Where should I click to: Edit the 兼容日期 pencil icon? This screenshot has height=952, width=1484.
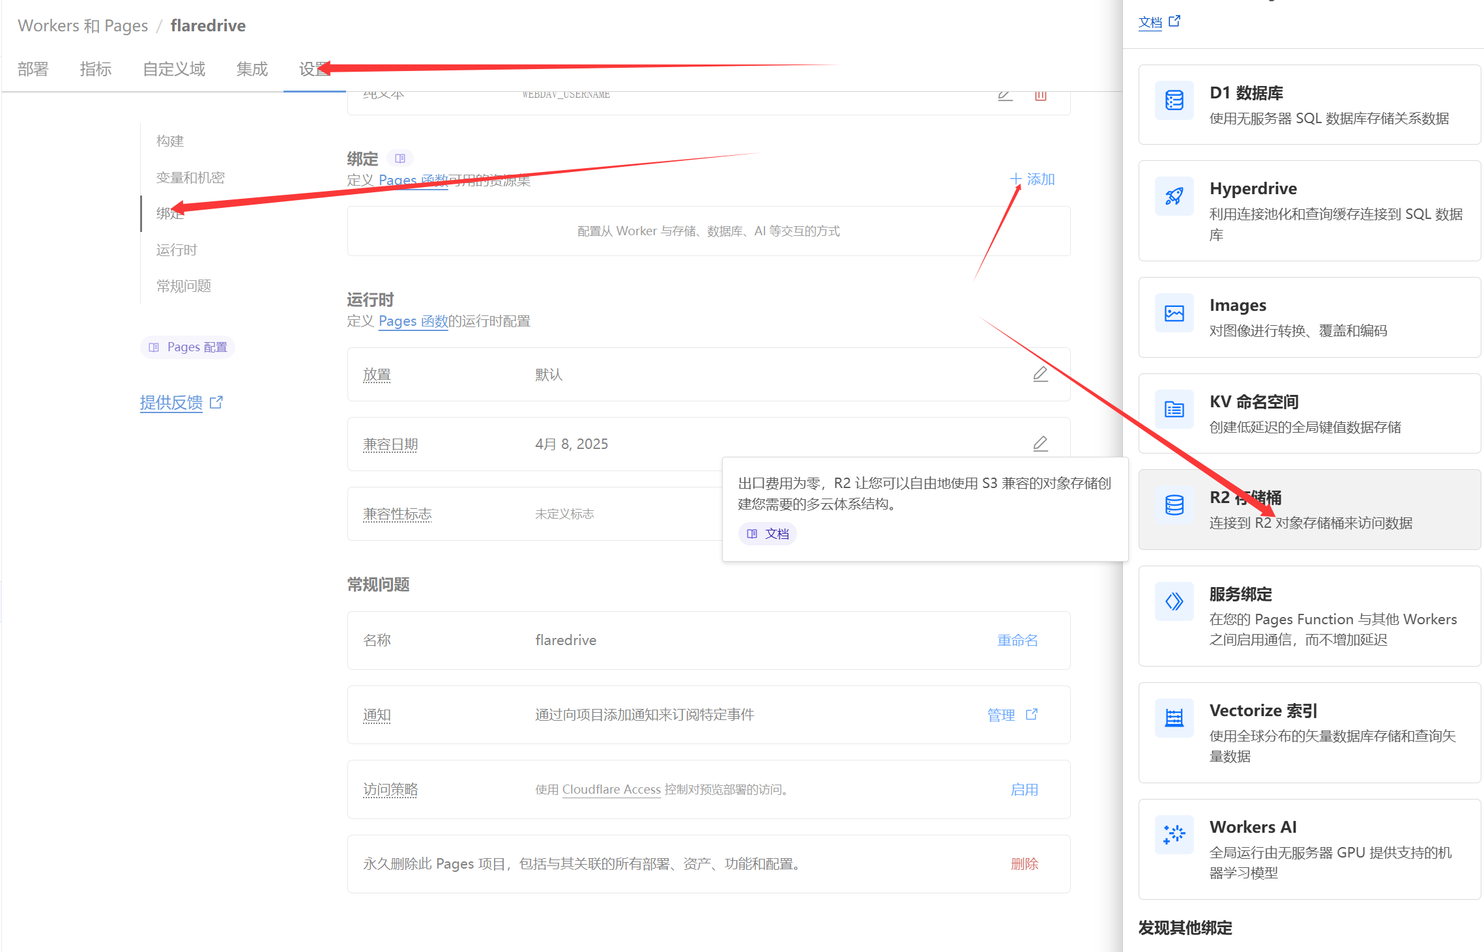(1040, 444)
